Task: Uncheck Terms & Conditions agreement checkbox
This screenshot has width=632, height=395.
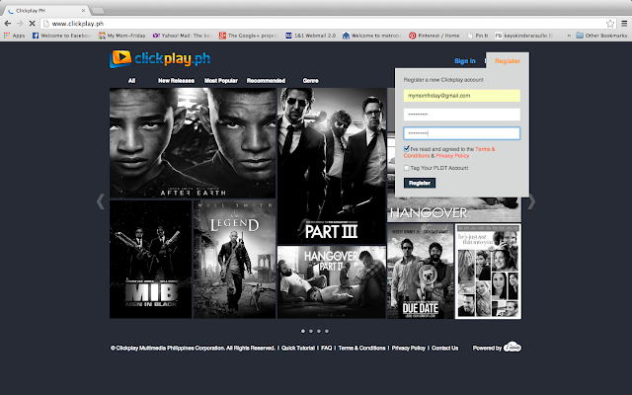Action: pos(406,149)
